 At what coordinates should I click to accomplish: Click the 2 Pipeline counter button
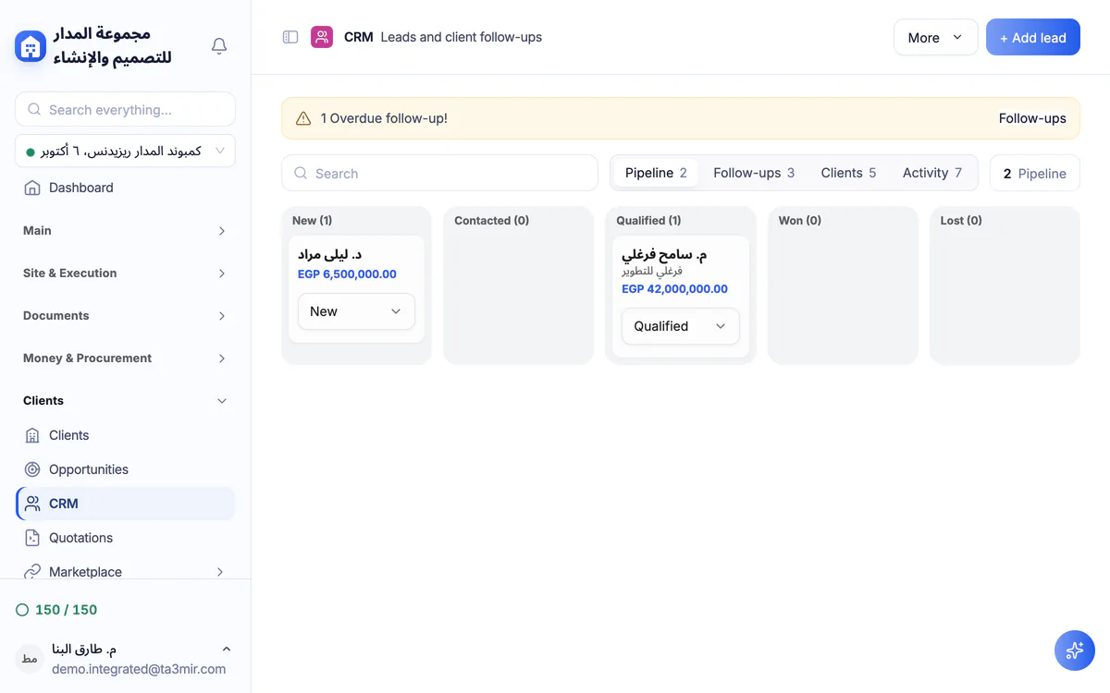tap(1034, 173)
